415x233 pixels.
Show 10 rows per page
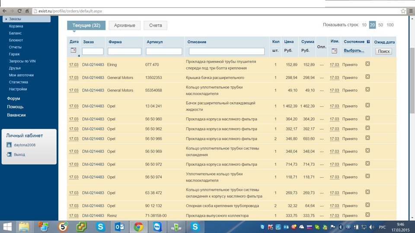364,25
